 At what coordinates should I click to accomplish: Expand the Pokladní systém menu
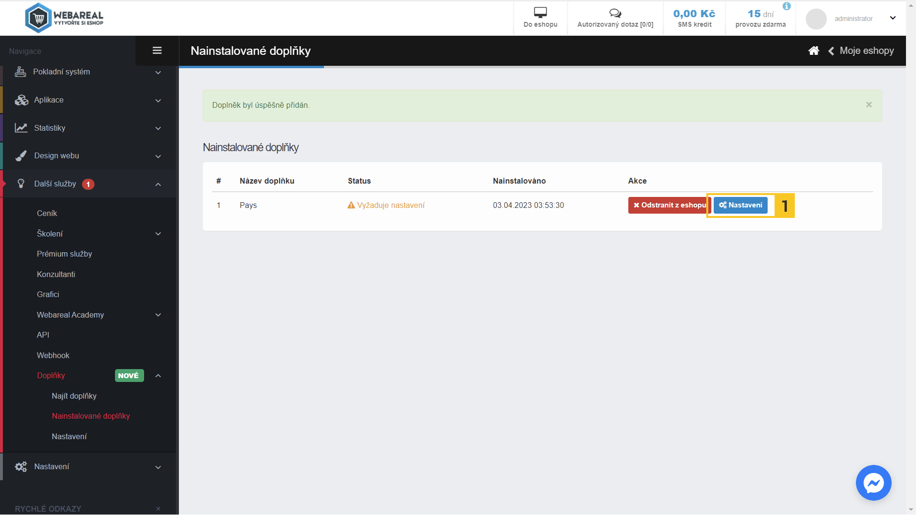click(x=88, y=72)
